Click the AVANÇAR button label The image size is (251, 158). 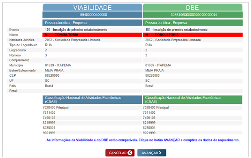tap(150, 153)
